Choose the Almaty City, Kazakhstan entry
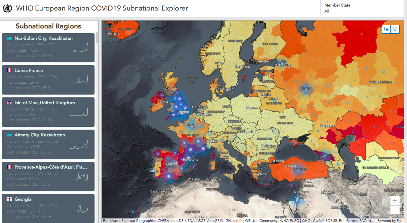This screenshot has width=407, height=223. point(48,144)
